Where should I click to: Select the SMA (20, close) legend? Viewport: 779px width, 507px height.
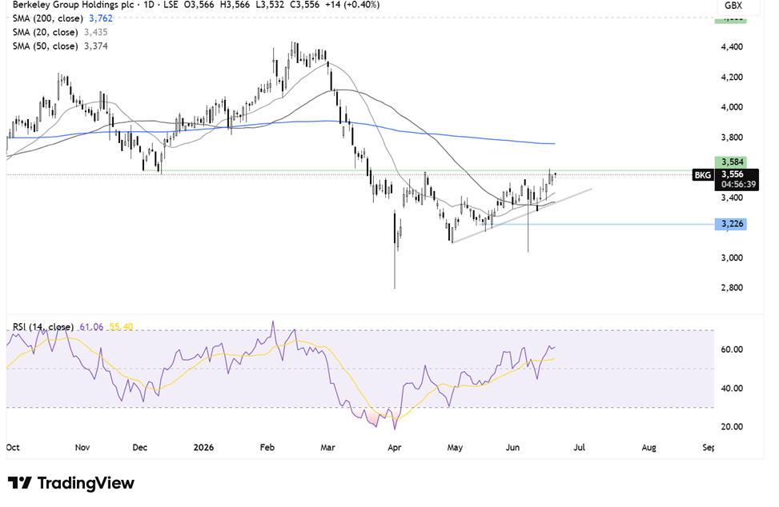pyautogui.click(x=45, y=32)
